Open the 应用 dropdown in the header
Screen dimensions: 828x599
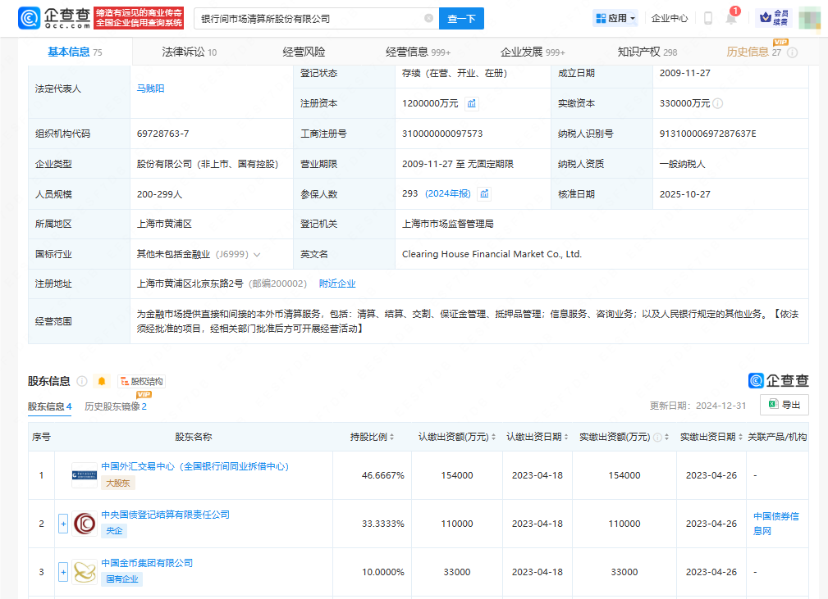pos(614,17)
